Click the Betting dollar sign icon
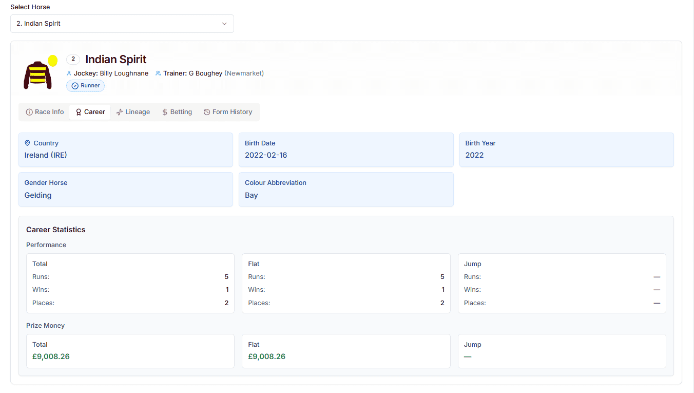 point(165,112)
